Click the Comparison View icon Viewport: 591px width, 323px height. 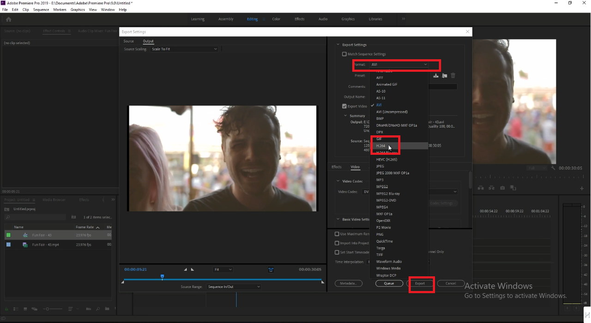(513, 188)
